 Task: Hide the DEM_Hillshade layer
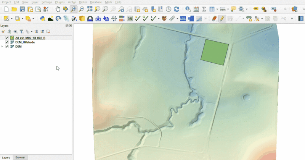tap(7, 42)
